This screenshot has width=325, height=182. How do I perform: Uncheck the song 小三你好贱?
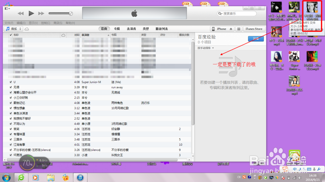point(11,98)
